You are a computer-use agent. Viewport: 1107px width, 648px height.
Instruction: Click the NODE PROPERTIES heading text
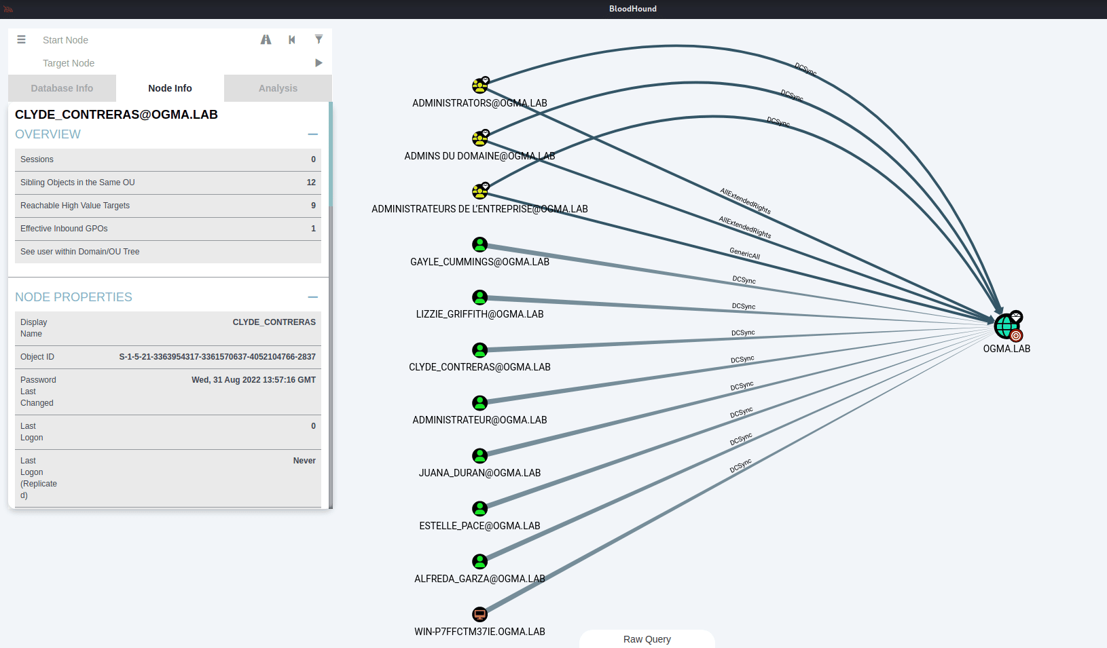[x=73, y=297]
